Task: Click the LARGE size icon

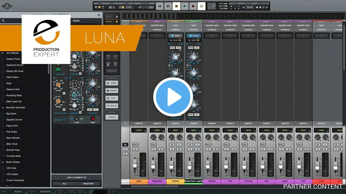Action: [108, 65]
